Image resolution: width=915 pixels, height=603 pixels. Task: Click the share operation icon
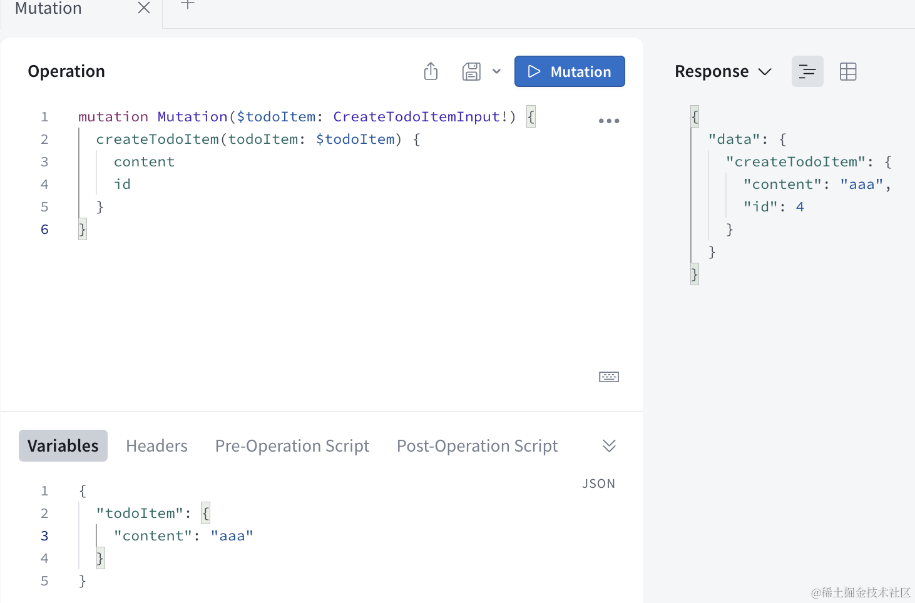tap(431, 71)
